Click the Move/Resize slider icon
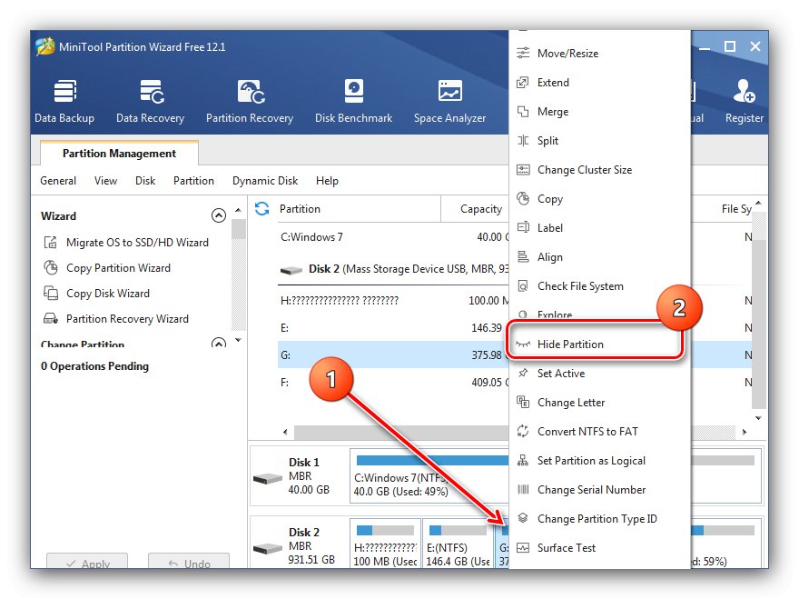This screenshot has height=599, width=799. [x=523, y=53]
